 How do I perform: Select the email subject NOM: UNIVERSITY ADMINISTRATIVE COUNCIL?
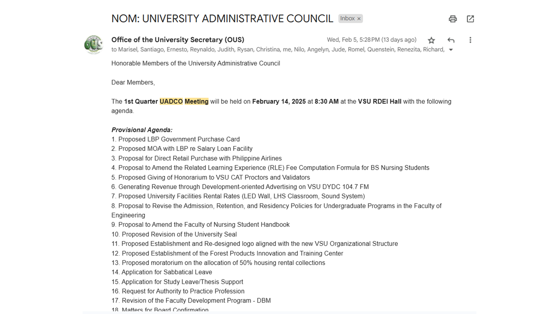pyautogui.click(x=222, y=19)
